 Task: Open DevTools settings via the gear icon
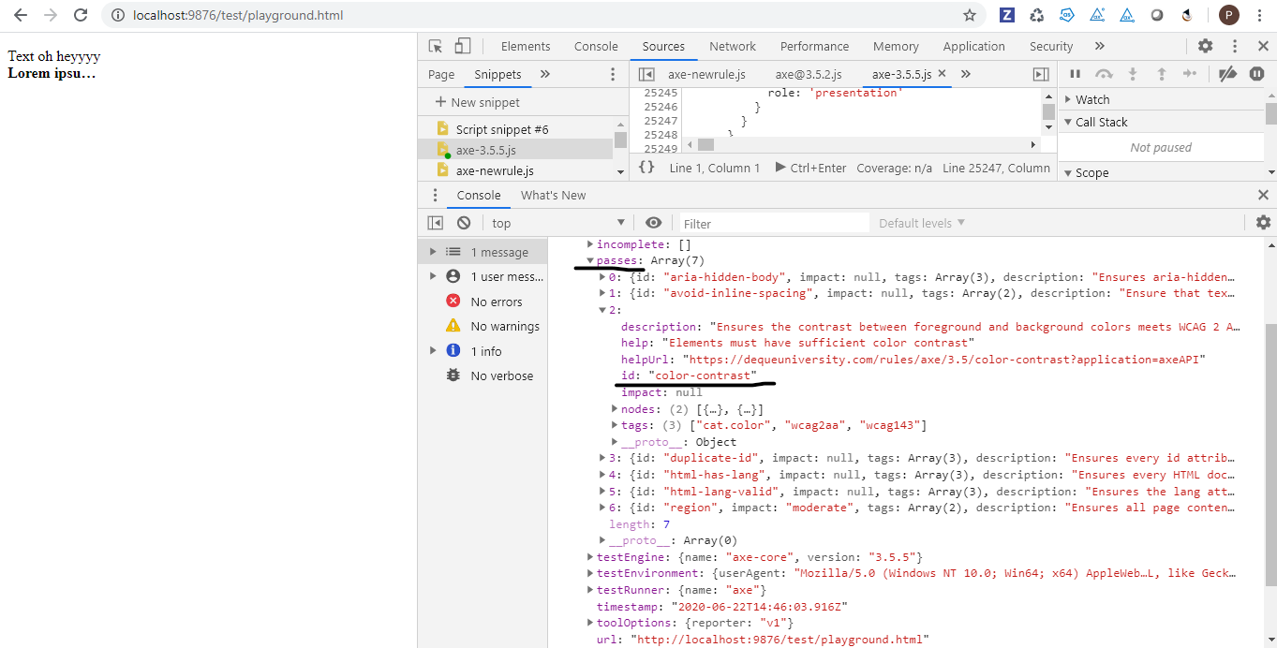(x=1206, y=45)
